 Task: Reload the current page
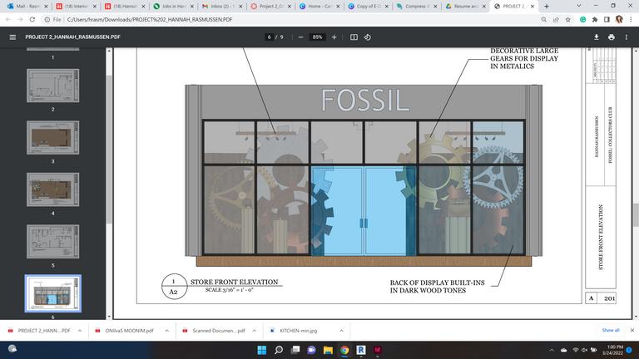tap(32, 20)
